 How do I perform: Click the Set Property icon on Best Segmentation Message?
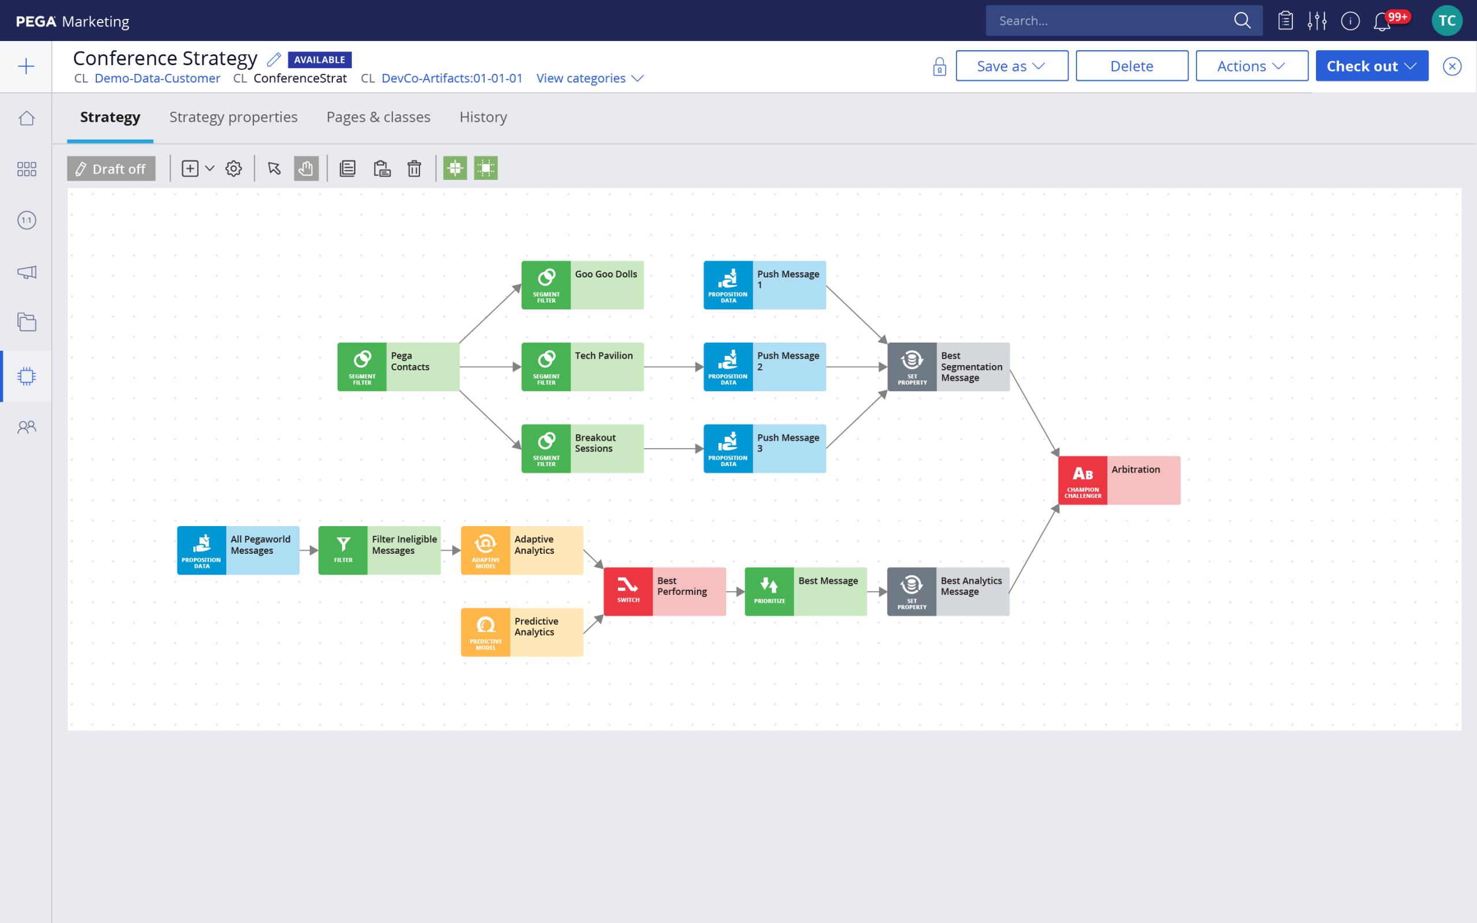pyautogui.click(x=911, y=366)
